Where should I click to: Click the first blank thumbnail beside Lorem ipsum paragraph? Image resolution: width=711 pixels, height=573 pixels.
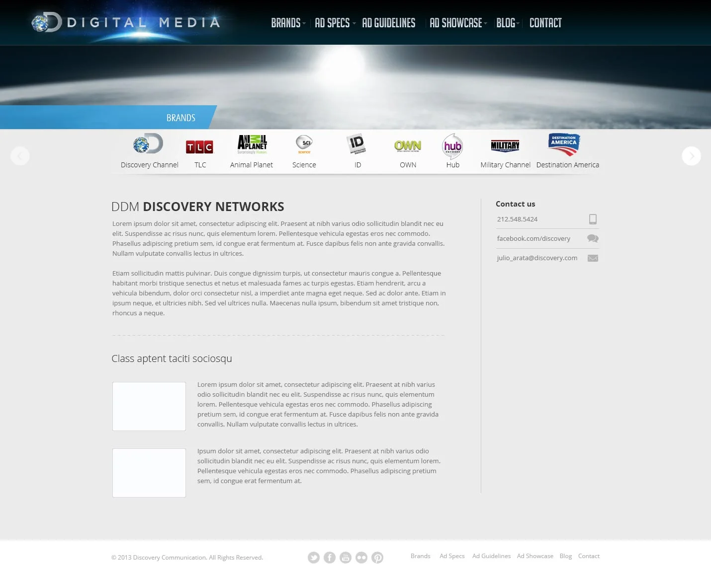149,406
